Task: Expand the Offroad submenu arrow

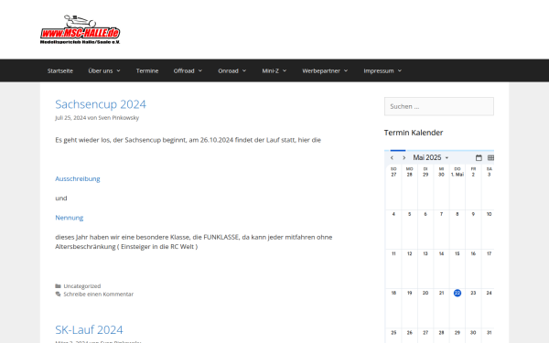Action: click(x=200, y=70)
